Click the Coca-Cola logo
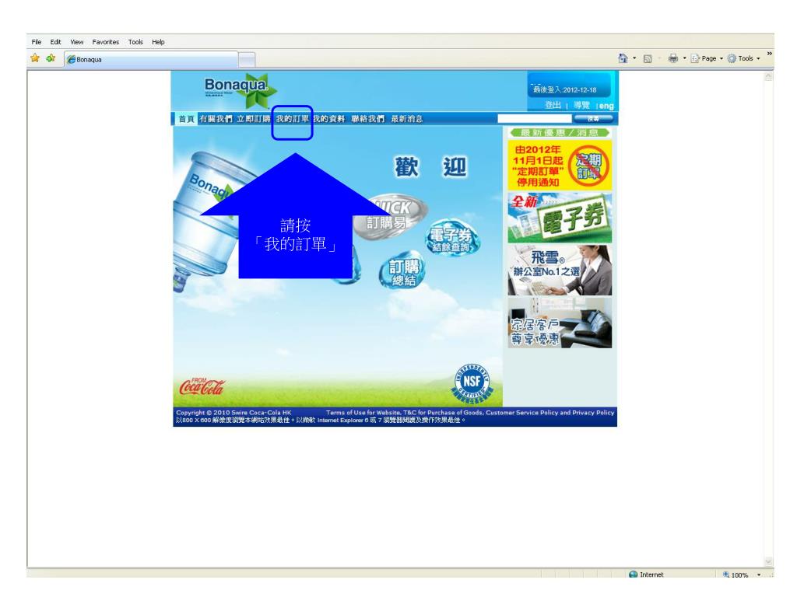The height and width of the screenshot is (597, 797). [202, 387]
